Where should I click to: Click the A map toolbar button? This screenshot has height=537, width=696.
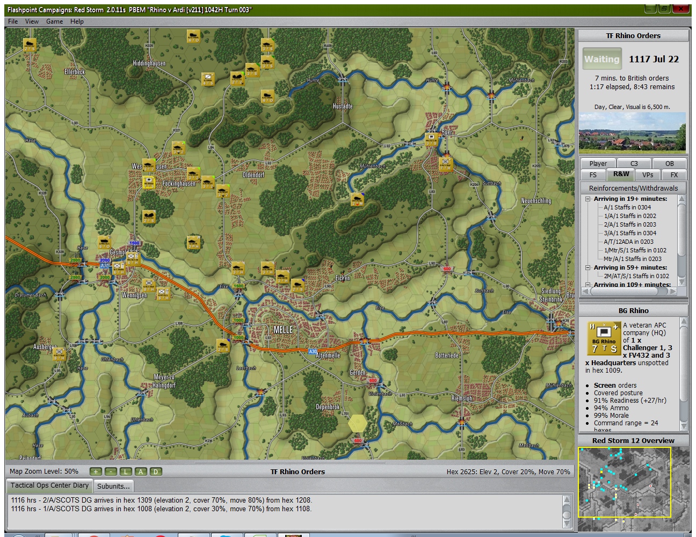141,471
